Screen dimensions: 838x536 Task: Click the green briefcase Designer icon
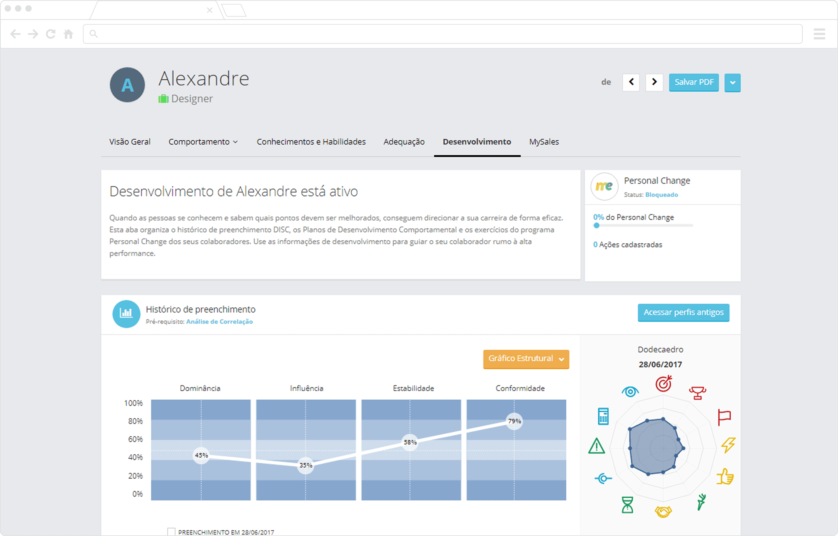click(x=163, y=99)
